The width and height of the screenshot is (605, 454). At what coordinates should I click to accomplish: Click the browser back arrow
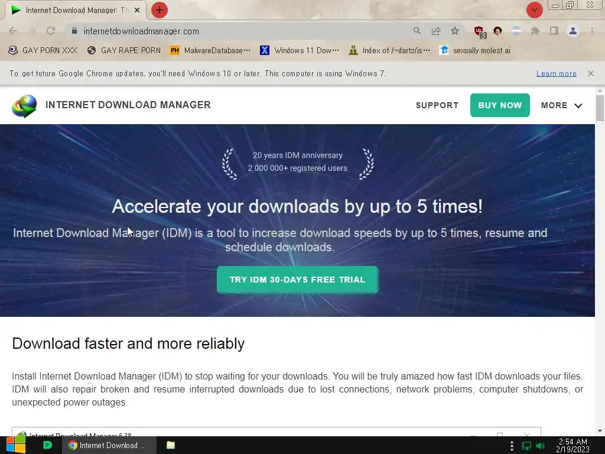point(13,31)
